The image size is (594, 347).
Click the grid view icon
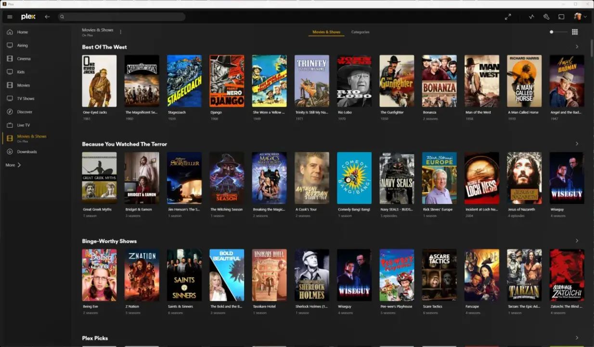(575, 32)
